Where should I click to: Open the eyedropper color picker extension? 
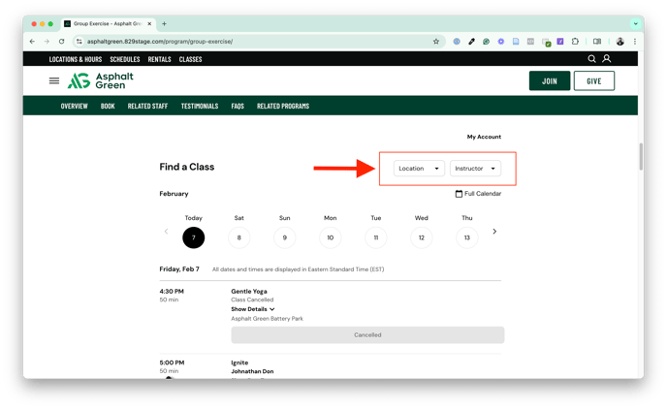point(471,42)
